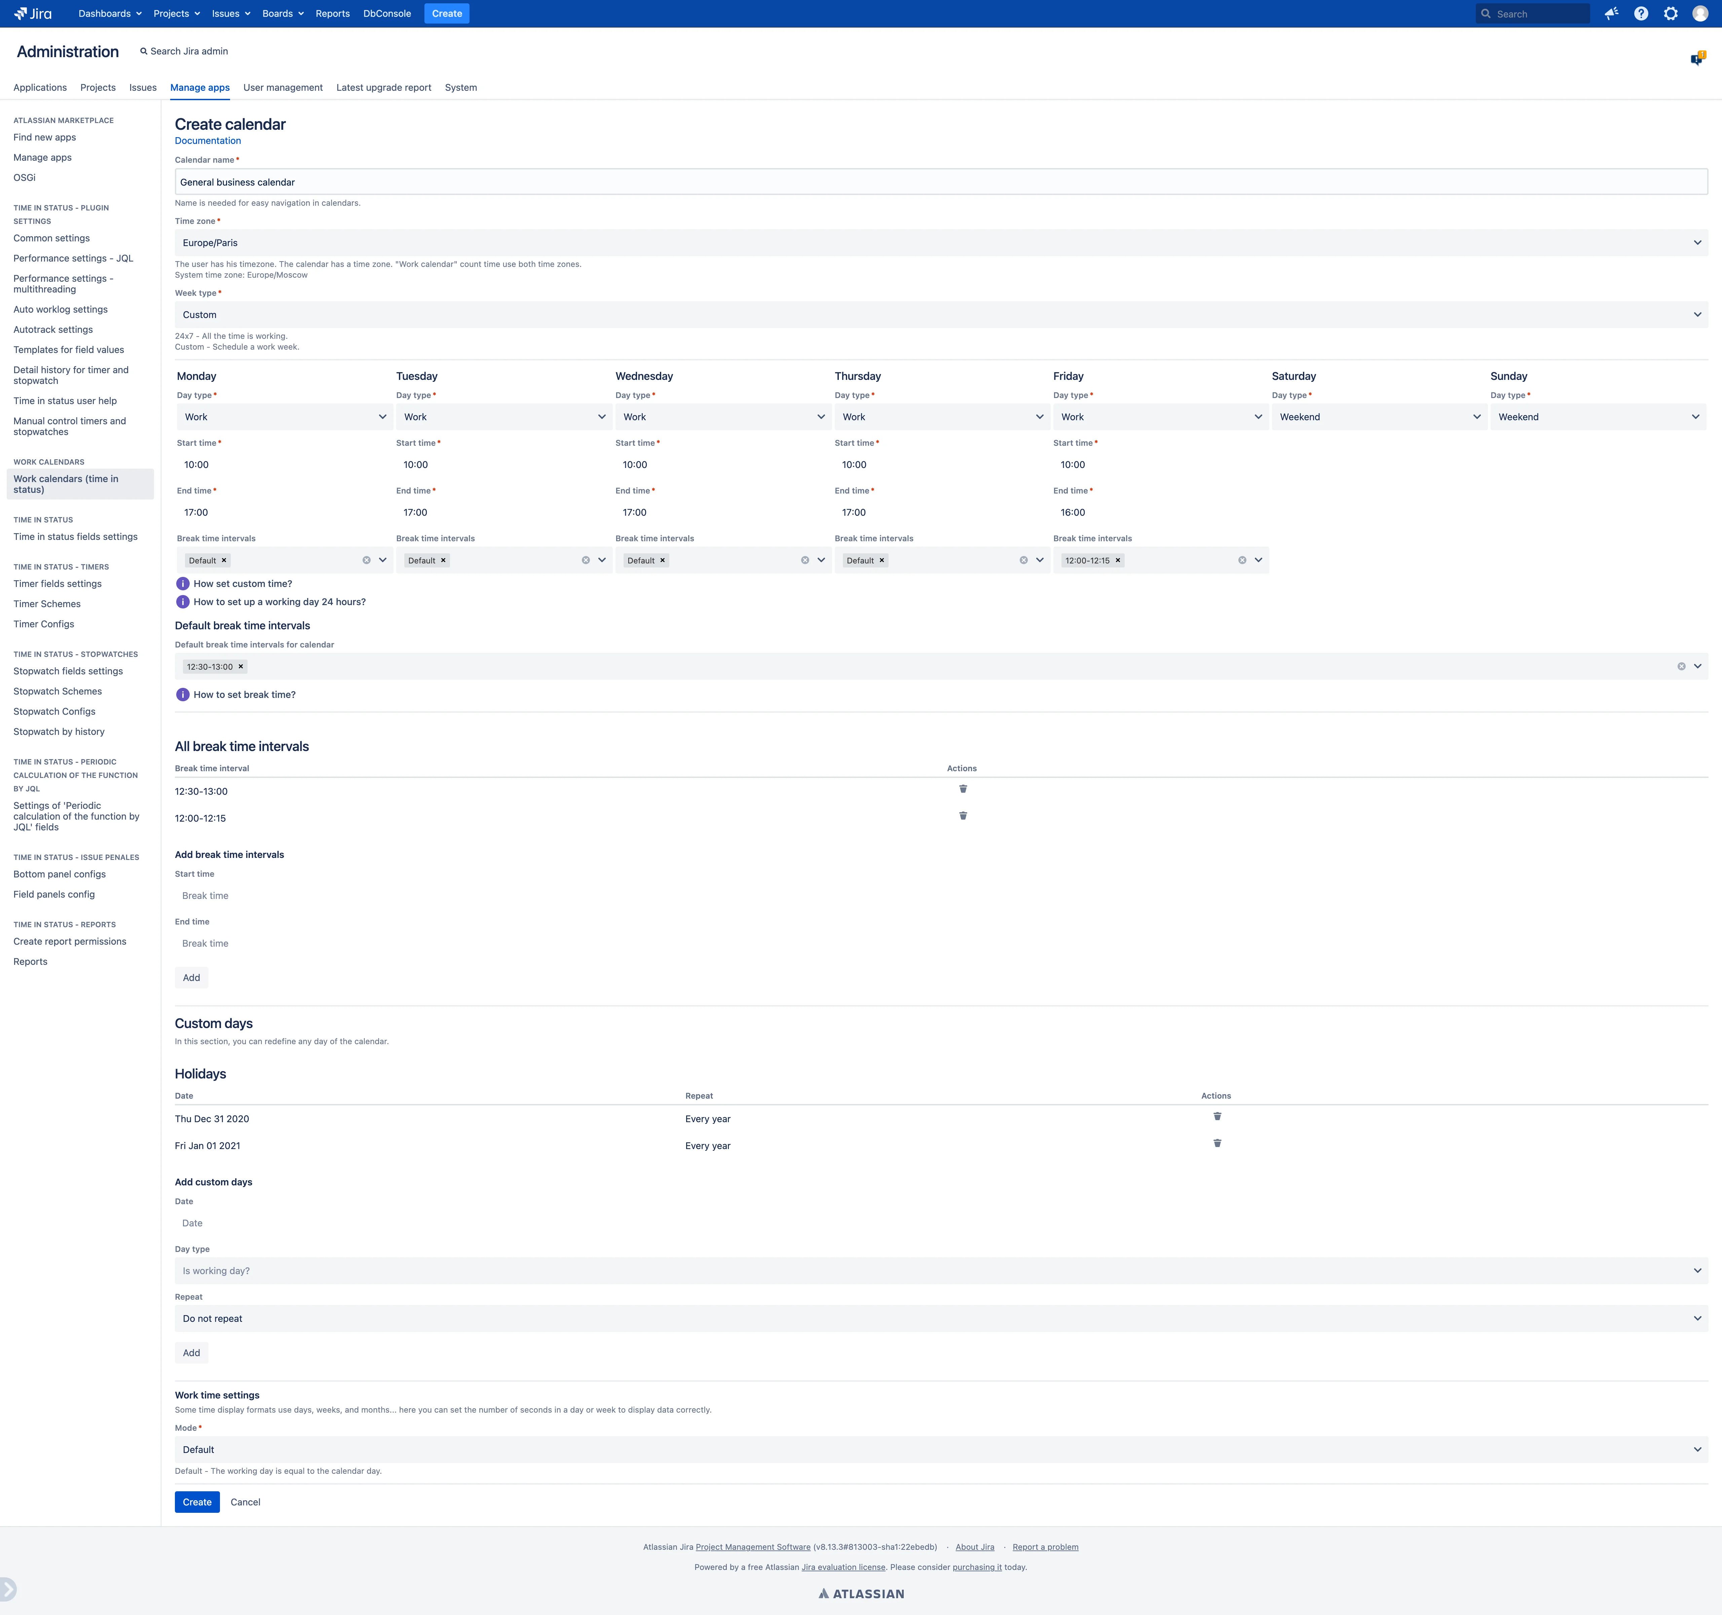Delete the 12:00-12:15 break interval

pos(962,816)
